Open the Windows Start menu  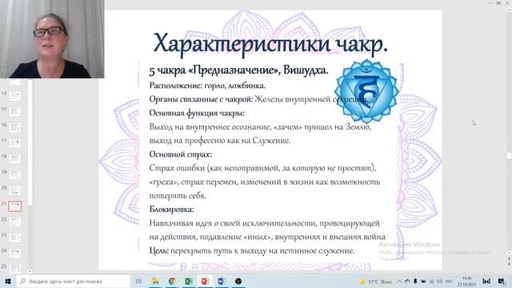point(7,281)
